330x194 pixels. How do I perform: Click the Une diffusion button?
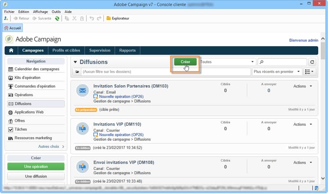click(x=36, y=176)
